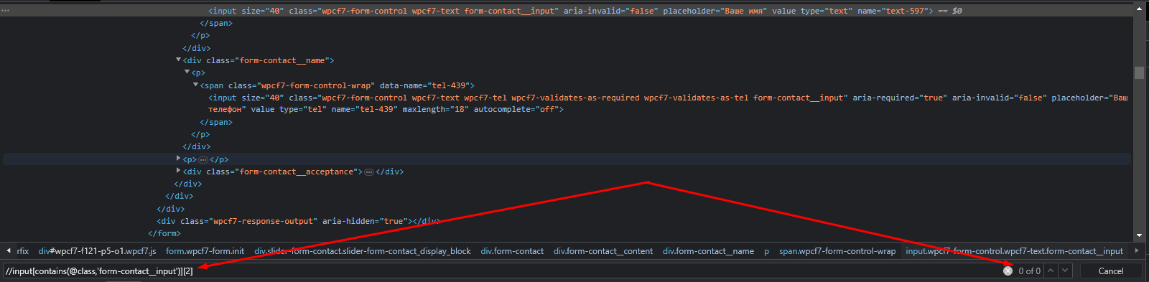This screenshot has height=282, width=1149.
Task: Focus the XPath search input field
Action: tap(503, 271)
